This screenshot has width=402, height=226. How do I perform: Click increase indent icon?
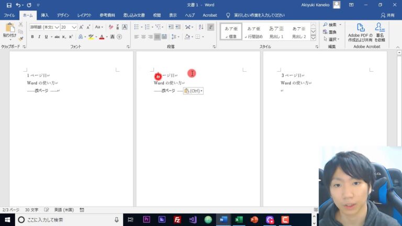[x=178, y=27]
